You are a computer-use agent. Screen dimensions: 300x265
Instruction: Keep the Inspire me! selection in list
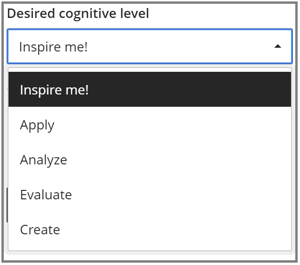(x=54, y=90)
